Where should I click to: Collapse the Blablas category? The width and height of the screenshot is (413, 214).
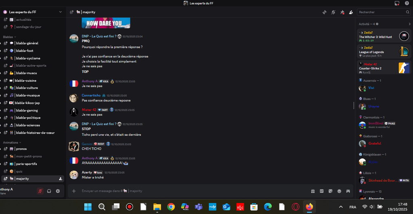click(x=10, y=37)
